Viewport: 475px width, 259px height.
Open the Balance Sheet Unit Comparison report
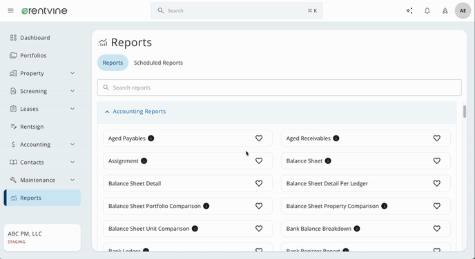click(148, 229)
